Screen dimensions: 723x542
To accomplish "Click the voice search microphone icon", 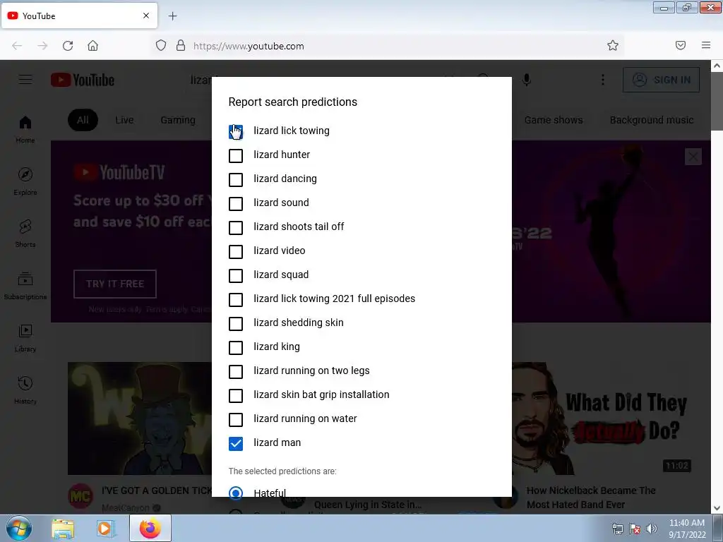I will coord(527,80).
